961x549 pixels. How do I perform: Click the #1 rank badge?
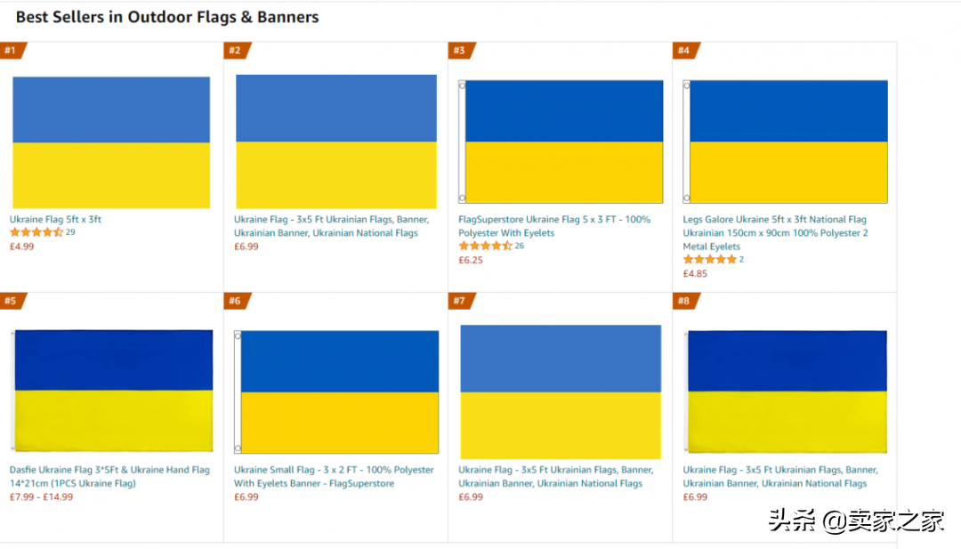(12, 50)
